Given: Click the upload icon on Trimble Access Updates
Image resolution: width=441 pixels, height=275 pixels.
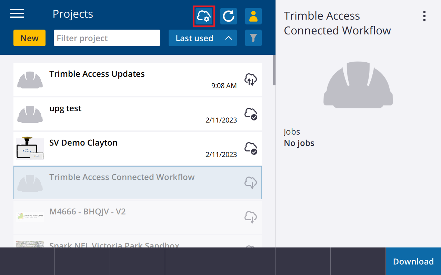Looking at the screenshot, I should pyautogui.click(x=251, y=80).
